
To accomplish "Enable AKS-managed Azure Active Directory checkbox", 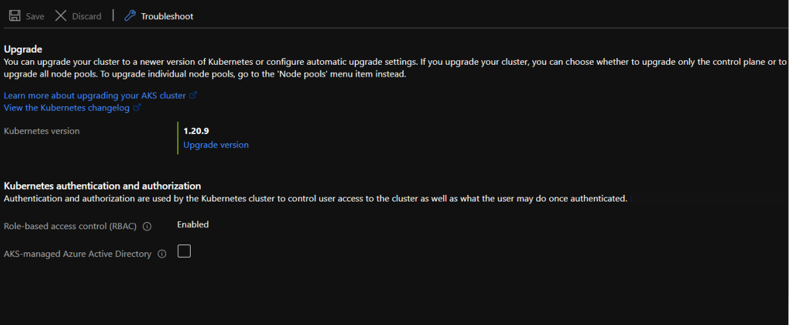I will tap(184, 252).
